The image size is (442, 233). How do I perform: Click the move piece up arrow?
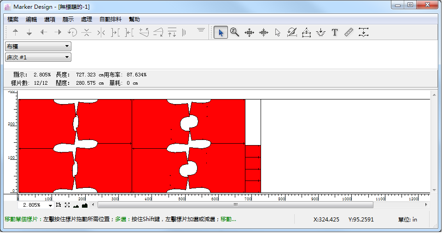point(15,33)
